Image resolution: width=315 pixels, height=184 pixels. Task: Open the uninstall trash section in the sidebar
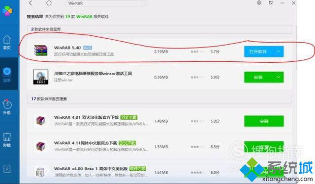(7, 139)
